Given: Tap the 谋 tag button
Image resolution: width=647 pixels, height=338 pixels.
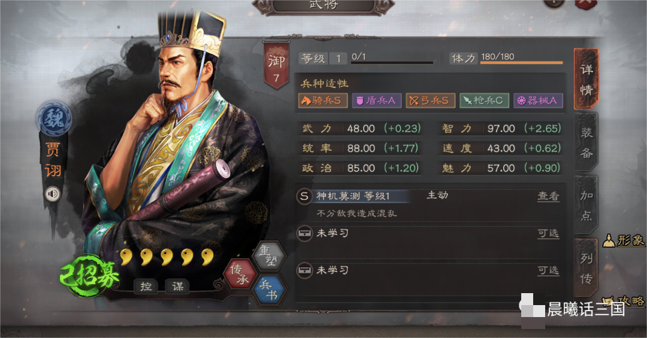Looking at the screenshot, I should (x=177, y=286).
